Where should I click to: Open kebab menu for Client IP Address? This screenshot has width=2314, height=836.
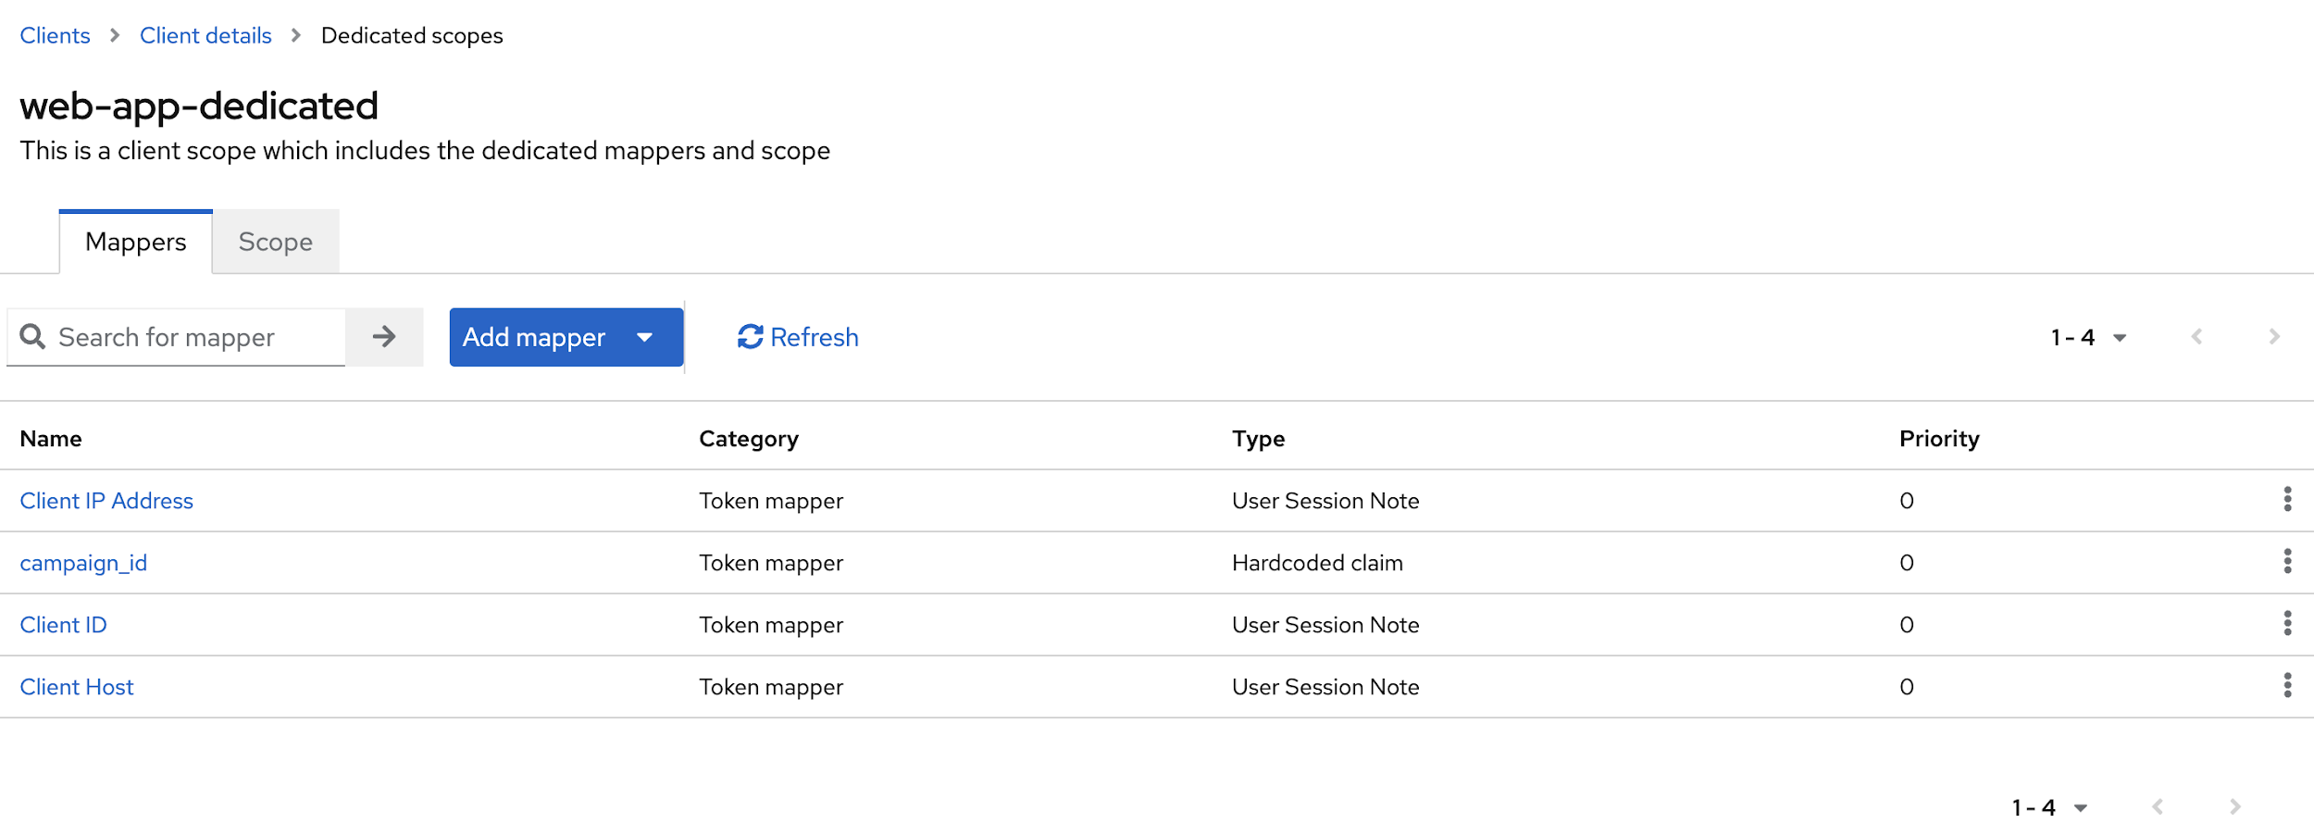pyautogui.click(x=2287, y=500)
